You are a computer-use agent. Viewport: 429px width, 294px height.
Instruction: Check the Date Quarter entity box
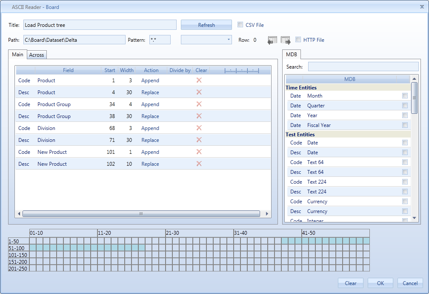tap(405, 106)
